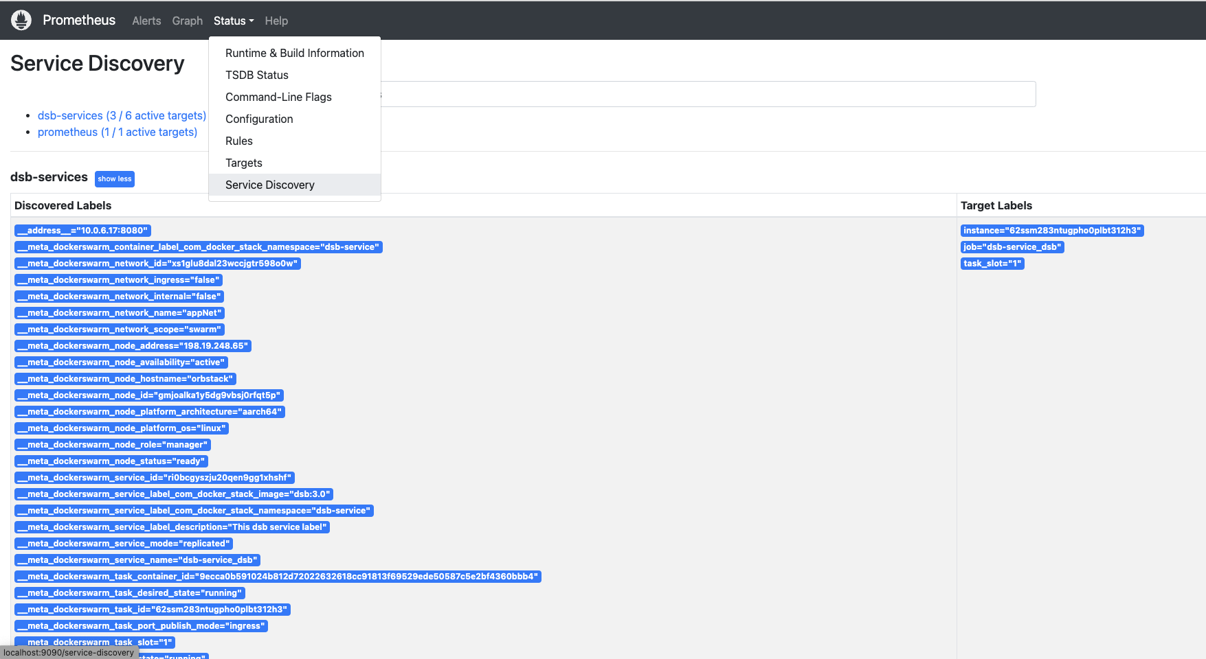Screen dimensions: 1206x659
Task: Open the Graph page
Action: click(x=187, y=21)
